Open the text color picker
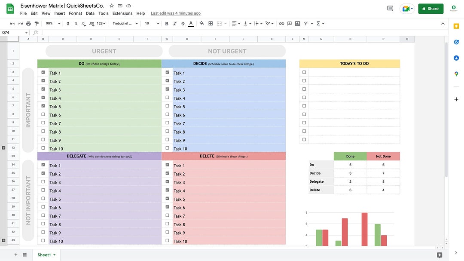 click(190, 22)
